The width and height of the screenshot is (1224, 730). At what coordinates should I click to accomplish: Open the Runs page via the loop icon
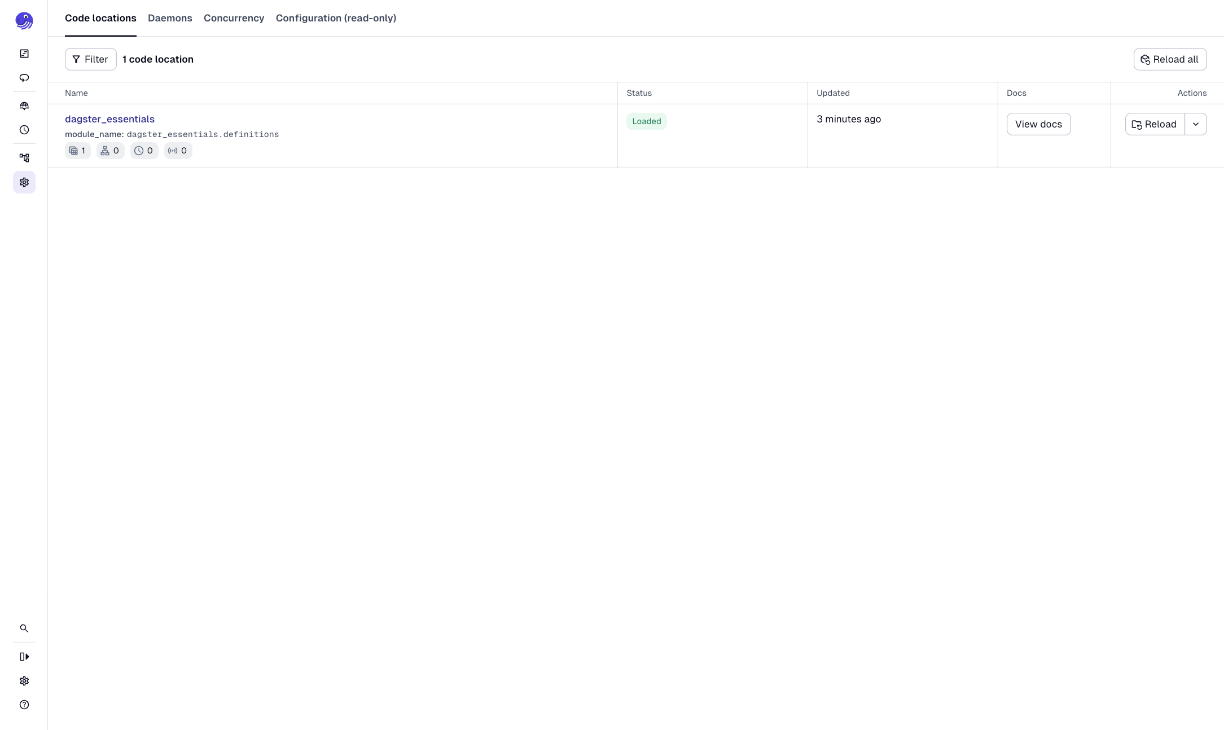coord(24,77)
